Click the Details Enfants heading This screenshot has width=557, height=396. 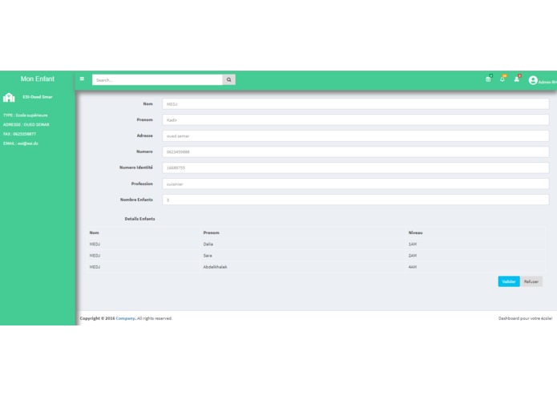pyautogui.click(x=139, y=219)
